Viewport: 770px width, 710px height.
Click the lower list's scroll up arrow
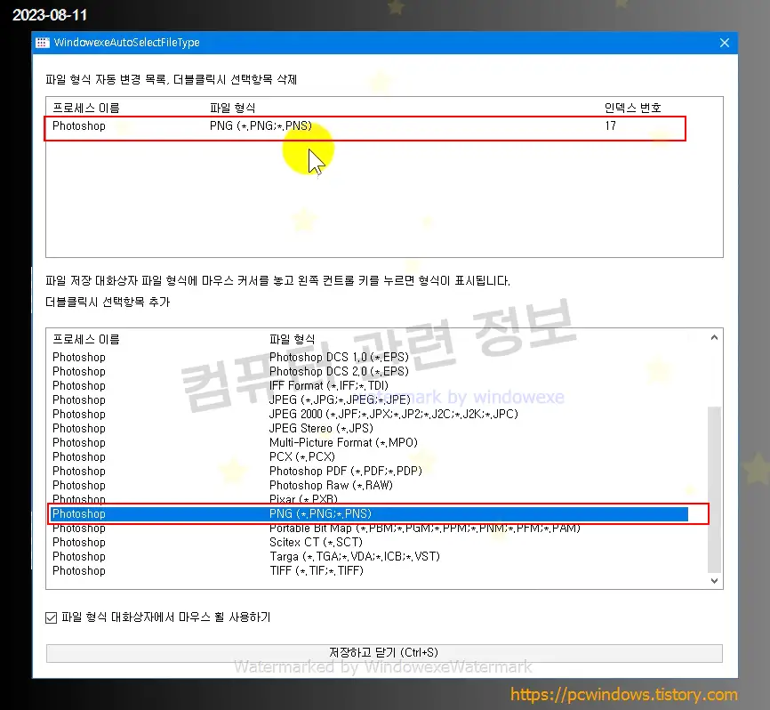[715, 337]
